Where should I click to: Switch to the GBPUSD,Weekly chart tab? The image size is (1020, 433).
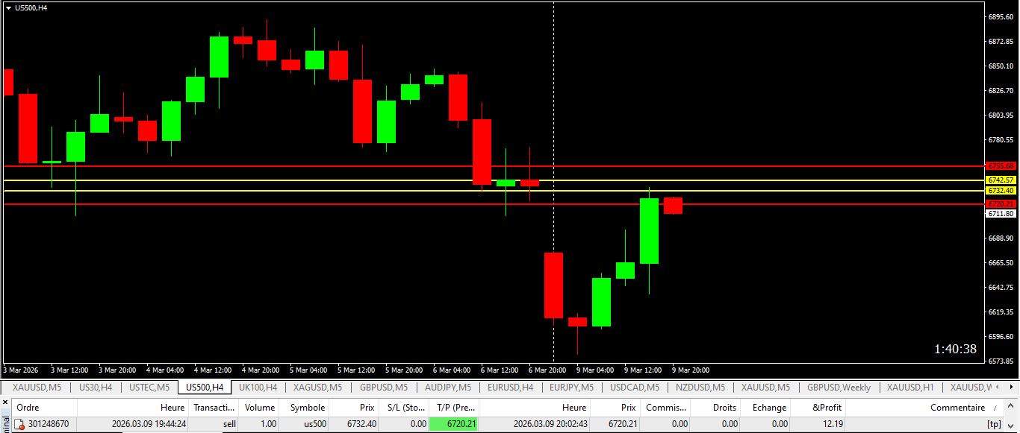click(839, 388)
